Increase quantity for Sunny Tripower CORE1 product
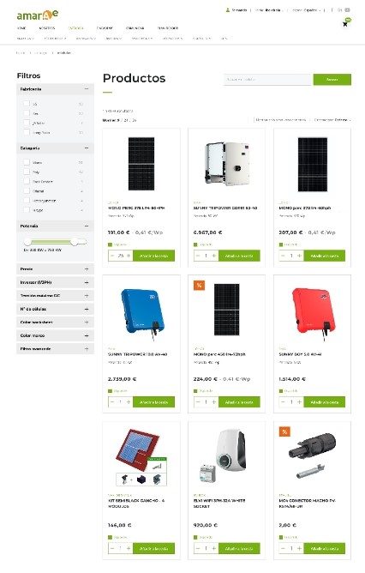365x573 pixels. click(214, 256)
